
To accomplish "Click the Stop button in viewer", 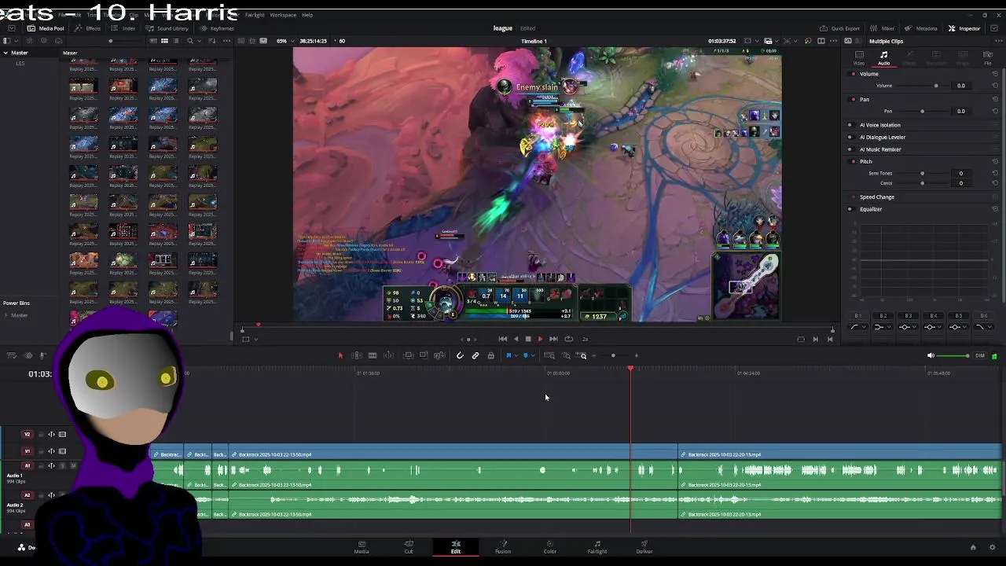I will 528,339.
